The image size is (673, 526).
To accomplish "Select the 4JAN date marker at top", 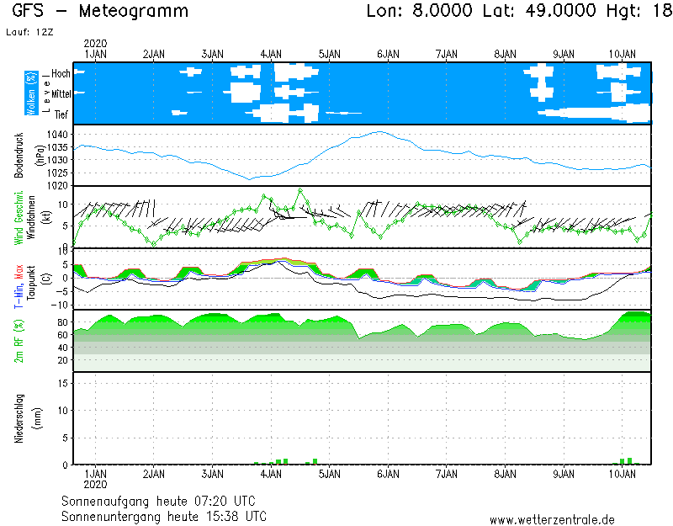I will [271, 54].
